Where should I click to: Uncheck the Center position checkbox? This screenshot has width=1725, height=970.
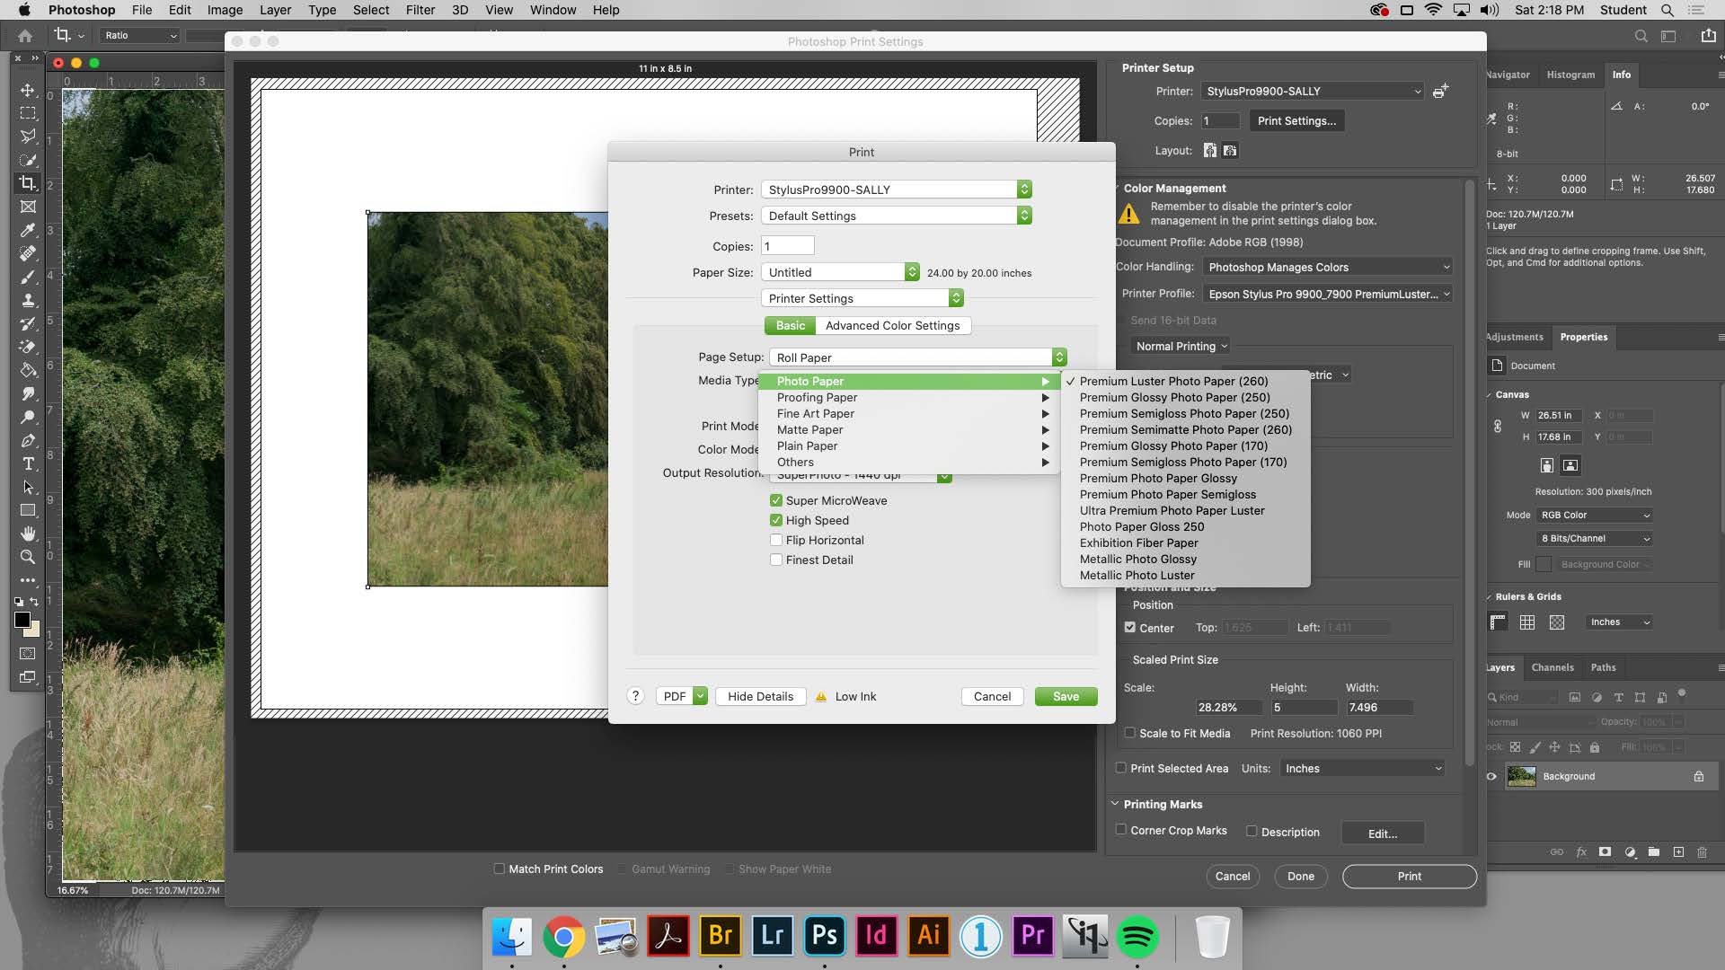coord(1130,628)
